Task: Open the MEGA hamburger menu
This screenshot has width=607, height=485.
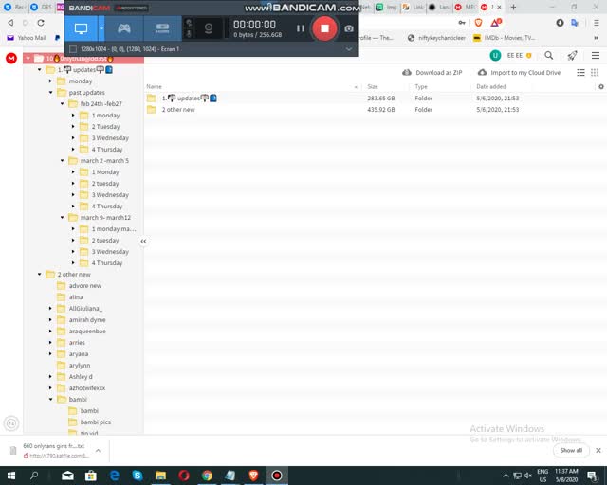Action: click(596, 56)
